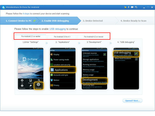This screenshot has width=155, height=116.
Task: Click step 4 Device Ready to Scan
Action: click(x=133, y=21)
